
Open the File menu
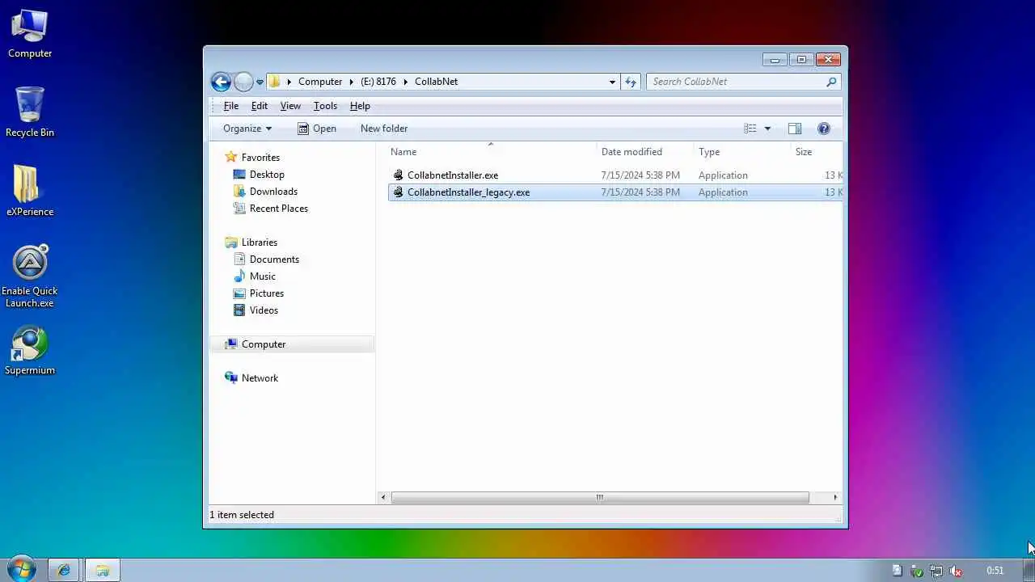(x=230, y=106)
